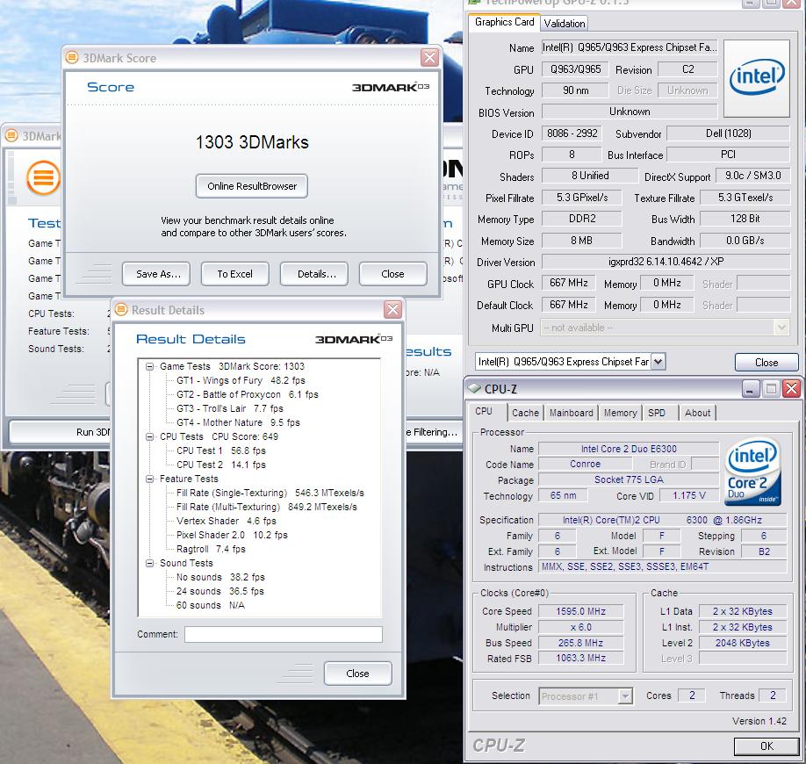Click Save As in 3DMark Score
806x764 pixels.
(x=155, y=274)
